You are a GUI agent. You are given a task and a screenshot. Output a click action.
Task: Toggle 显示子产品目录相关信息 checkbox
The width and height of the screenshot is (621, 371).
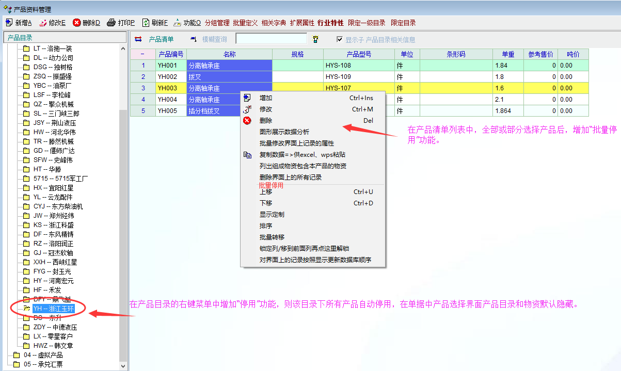coord(340,39)
